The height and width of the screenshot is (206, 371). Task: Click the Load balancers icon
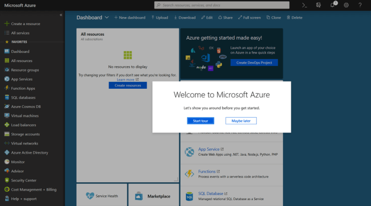[7, 125]
